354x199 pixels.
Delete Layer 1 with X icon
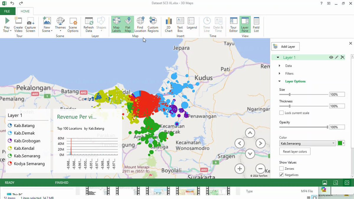(x=342, y=57)
